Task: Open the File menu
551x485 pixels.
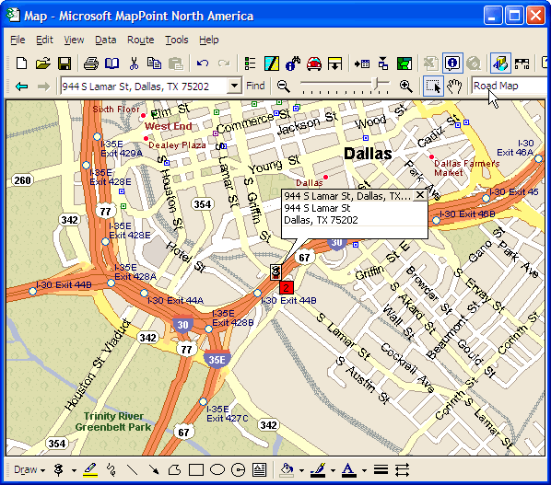Action: click(x=18, y=40)
